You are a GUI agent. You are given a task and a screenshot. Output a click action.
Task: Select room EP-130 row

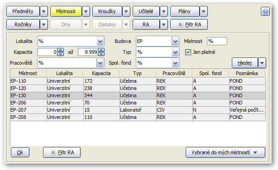tap(138, 96)
